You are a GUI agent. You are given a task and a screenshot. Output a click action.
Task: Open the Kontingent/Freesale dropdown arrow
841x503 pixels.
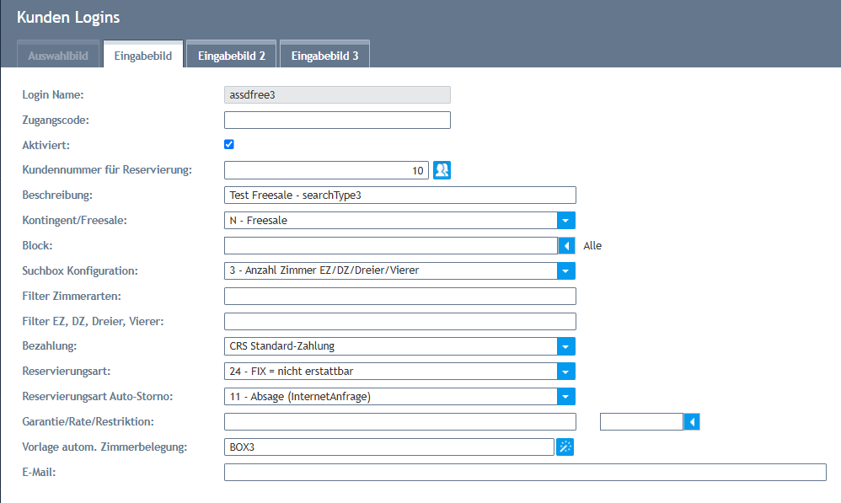pos(565,221)
